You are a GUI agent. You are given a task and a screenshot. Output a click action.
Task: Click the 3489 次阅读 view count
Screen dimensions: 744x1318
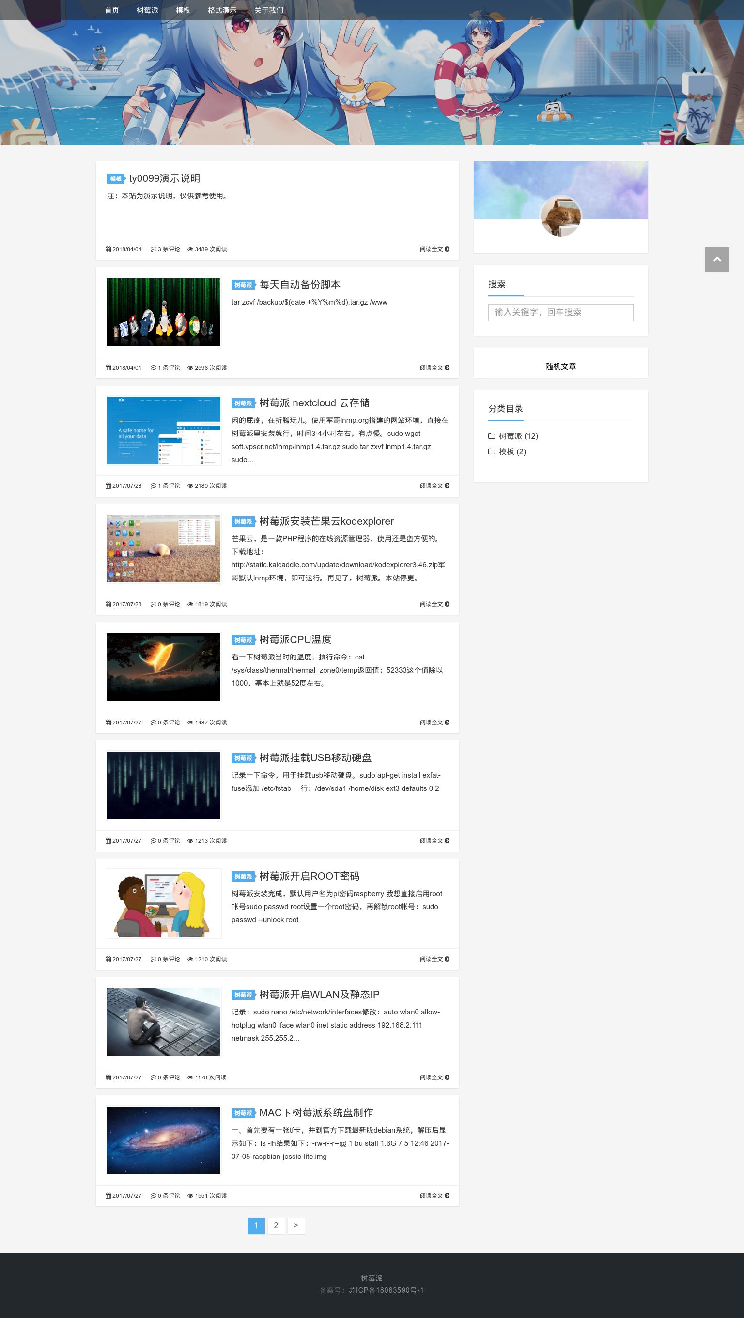click(207, 249)
